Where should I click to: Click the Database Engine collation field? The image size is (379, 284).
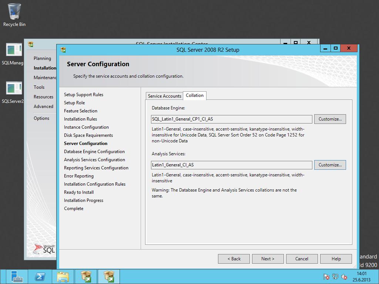click(232, 119)
